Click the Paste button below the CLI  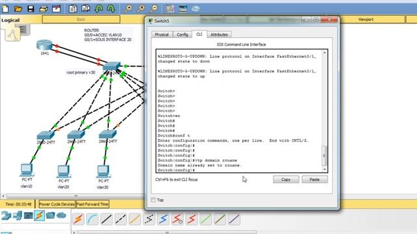tap(315, 179)
